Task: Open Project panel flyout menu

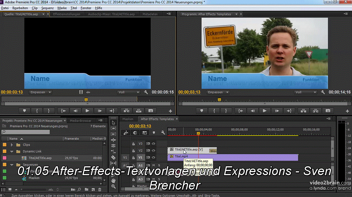Action: 101,120
